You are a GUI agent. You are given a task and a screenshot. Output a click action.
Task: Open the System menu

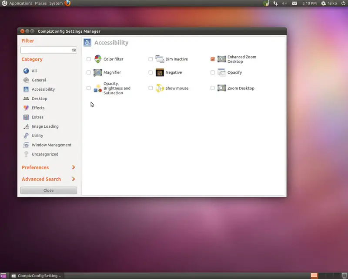[56, 3]
